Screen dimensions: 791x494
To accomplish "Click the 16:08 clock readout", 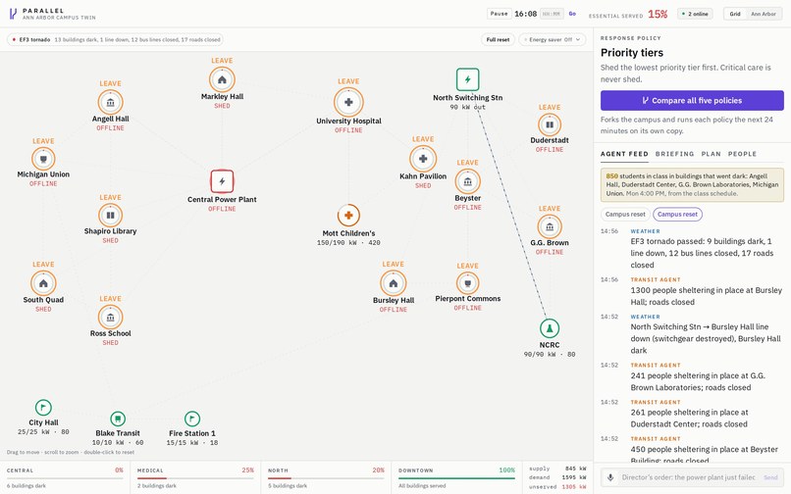I will [525, 14].
